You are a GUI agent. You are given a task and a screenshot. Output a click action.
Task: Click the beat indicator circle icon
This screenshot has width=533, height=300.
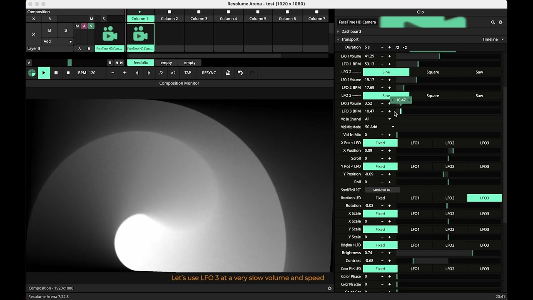(x=32, y=73)
